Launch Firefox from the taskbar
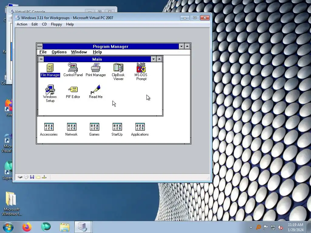Viewport: 311px width, 233px height. pos(27,227)
